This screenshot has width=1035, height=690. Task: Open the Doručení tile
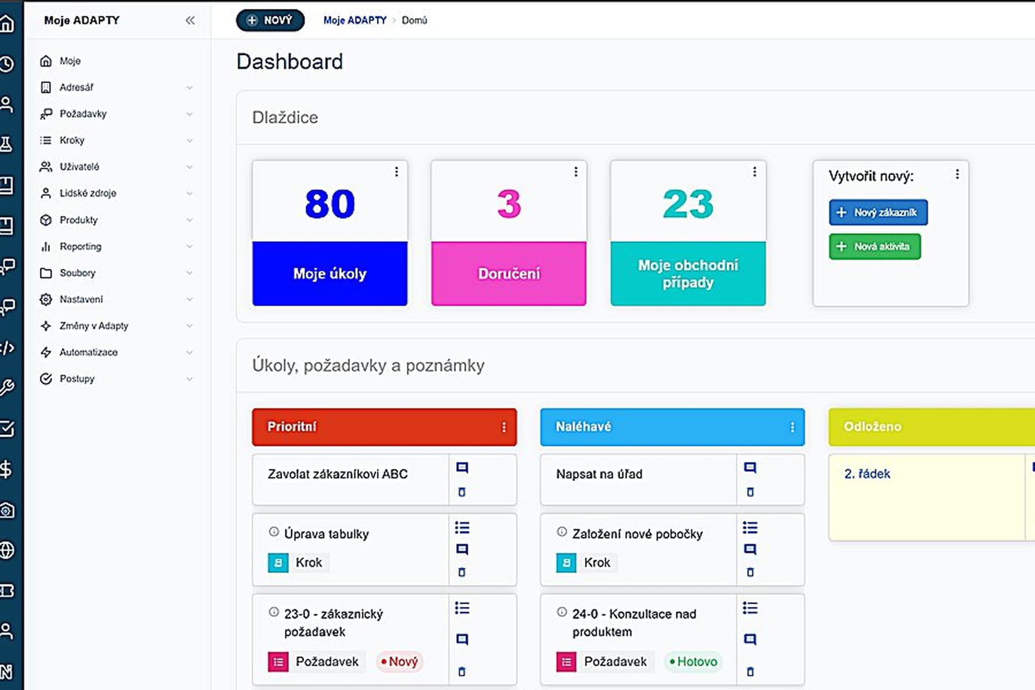[509, 233]
